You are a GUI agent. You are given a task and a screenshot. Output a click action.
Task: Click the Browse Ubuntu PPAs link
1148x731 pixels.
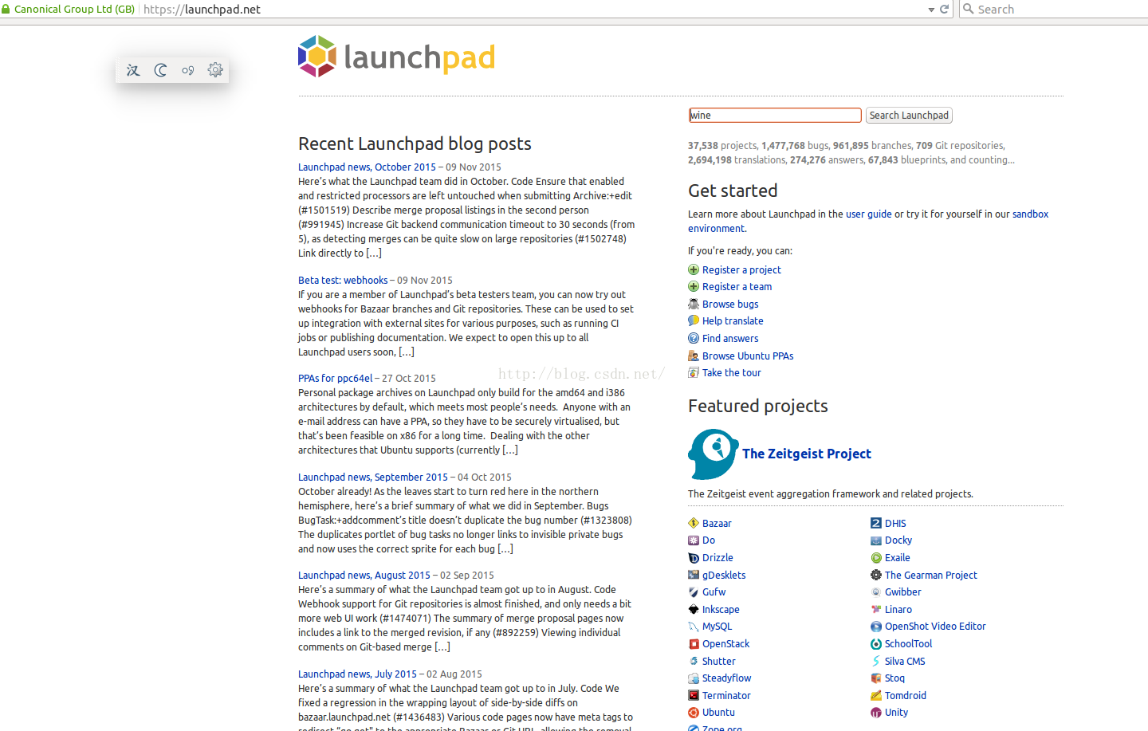(748, 356)
